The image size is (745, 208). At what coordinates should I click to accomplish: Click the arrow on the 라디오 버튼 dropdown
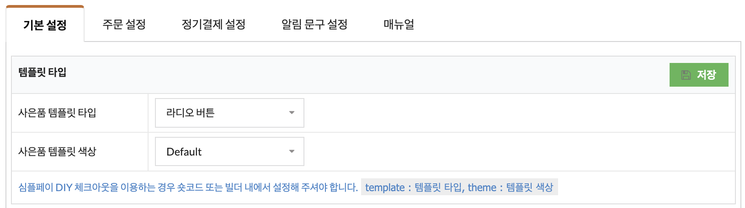(x=292, y=113)
